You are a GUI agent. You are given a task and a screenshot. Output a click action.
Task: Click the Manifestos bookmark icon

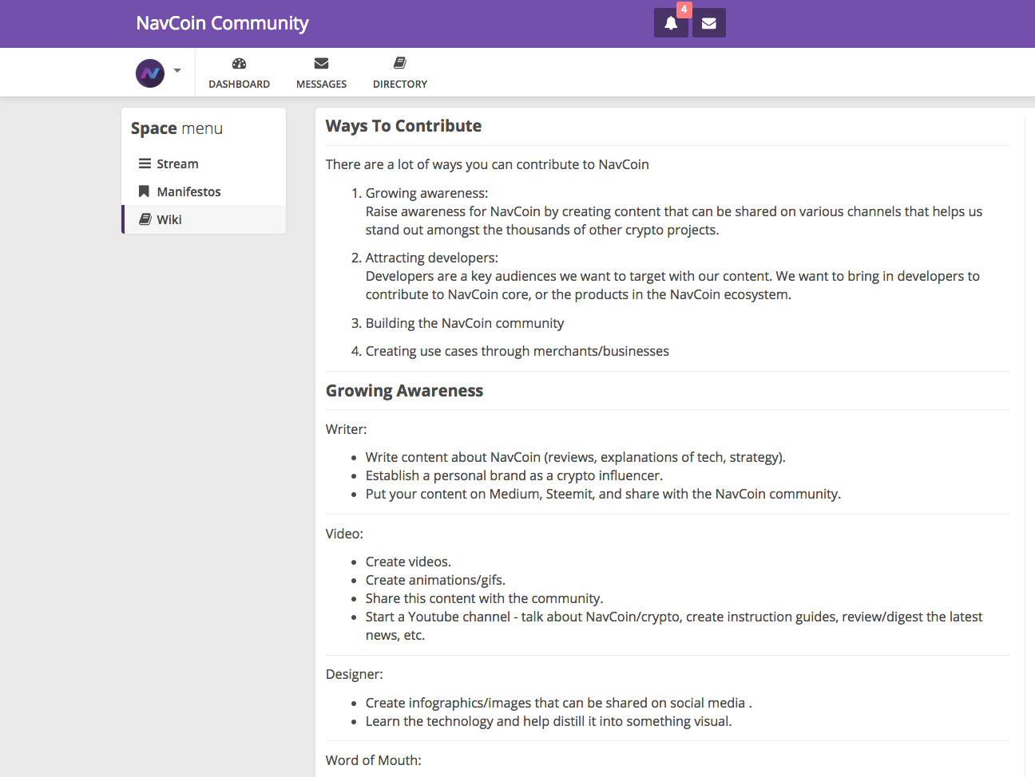click(145, 191)
